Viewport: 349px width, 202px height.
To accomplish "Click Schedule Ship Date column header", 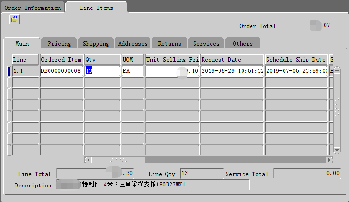I will (x=296, y=60).
